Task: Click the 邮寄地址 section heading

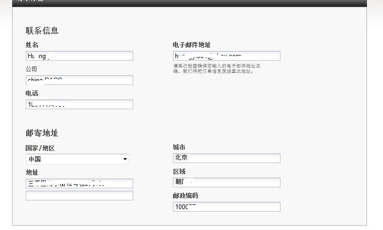Action: (42, 133)
